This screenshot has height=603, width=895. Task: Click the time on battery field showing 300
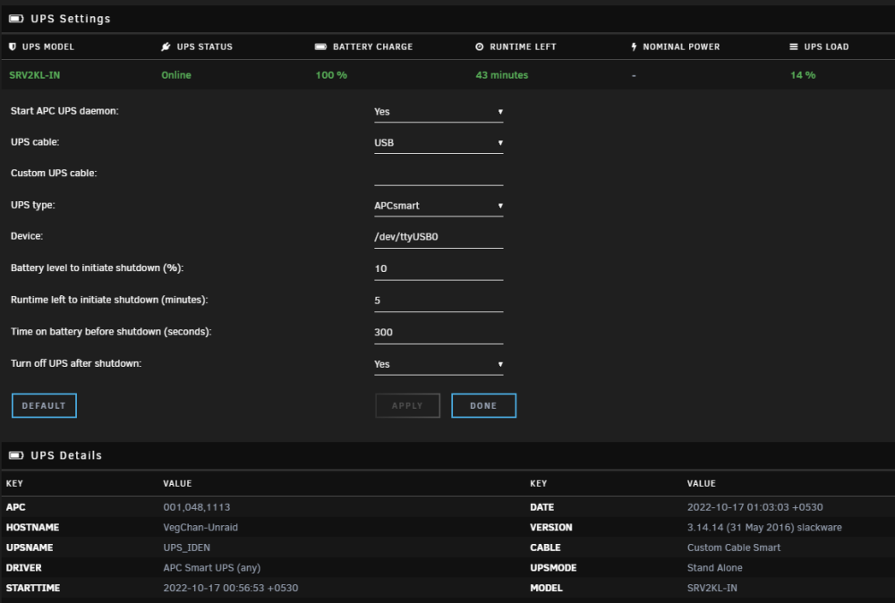click(x=439, y=333)
